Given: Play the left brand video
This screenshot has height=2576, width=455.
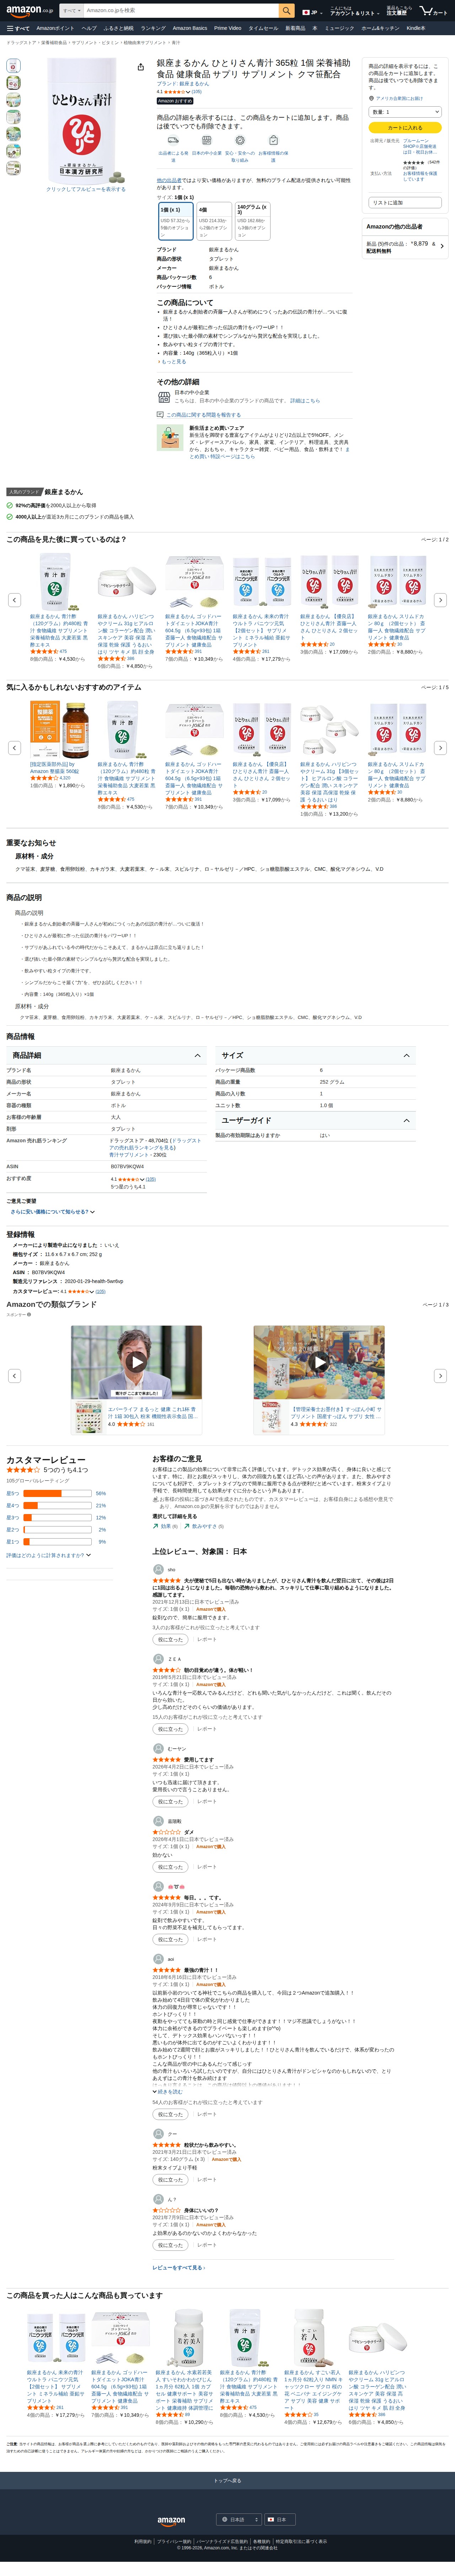Looking at the screenshot, I should click(137, 1362).
